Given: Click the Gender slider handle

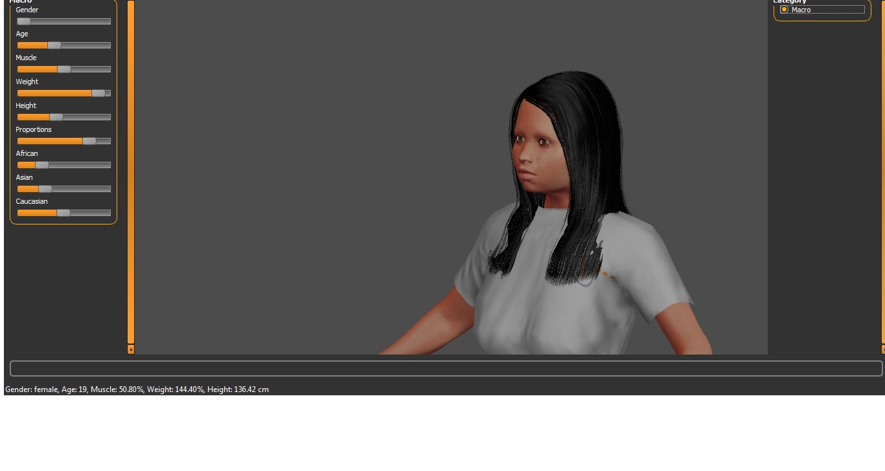Looking at the screenshot, I should [23, 21].
